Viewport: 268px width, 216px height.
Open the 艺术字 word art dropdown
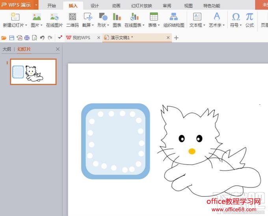click(223, 25)
